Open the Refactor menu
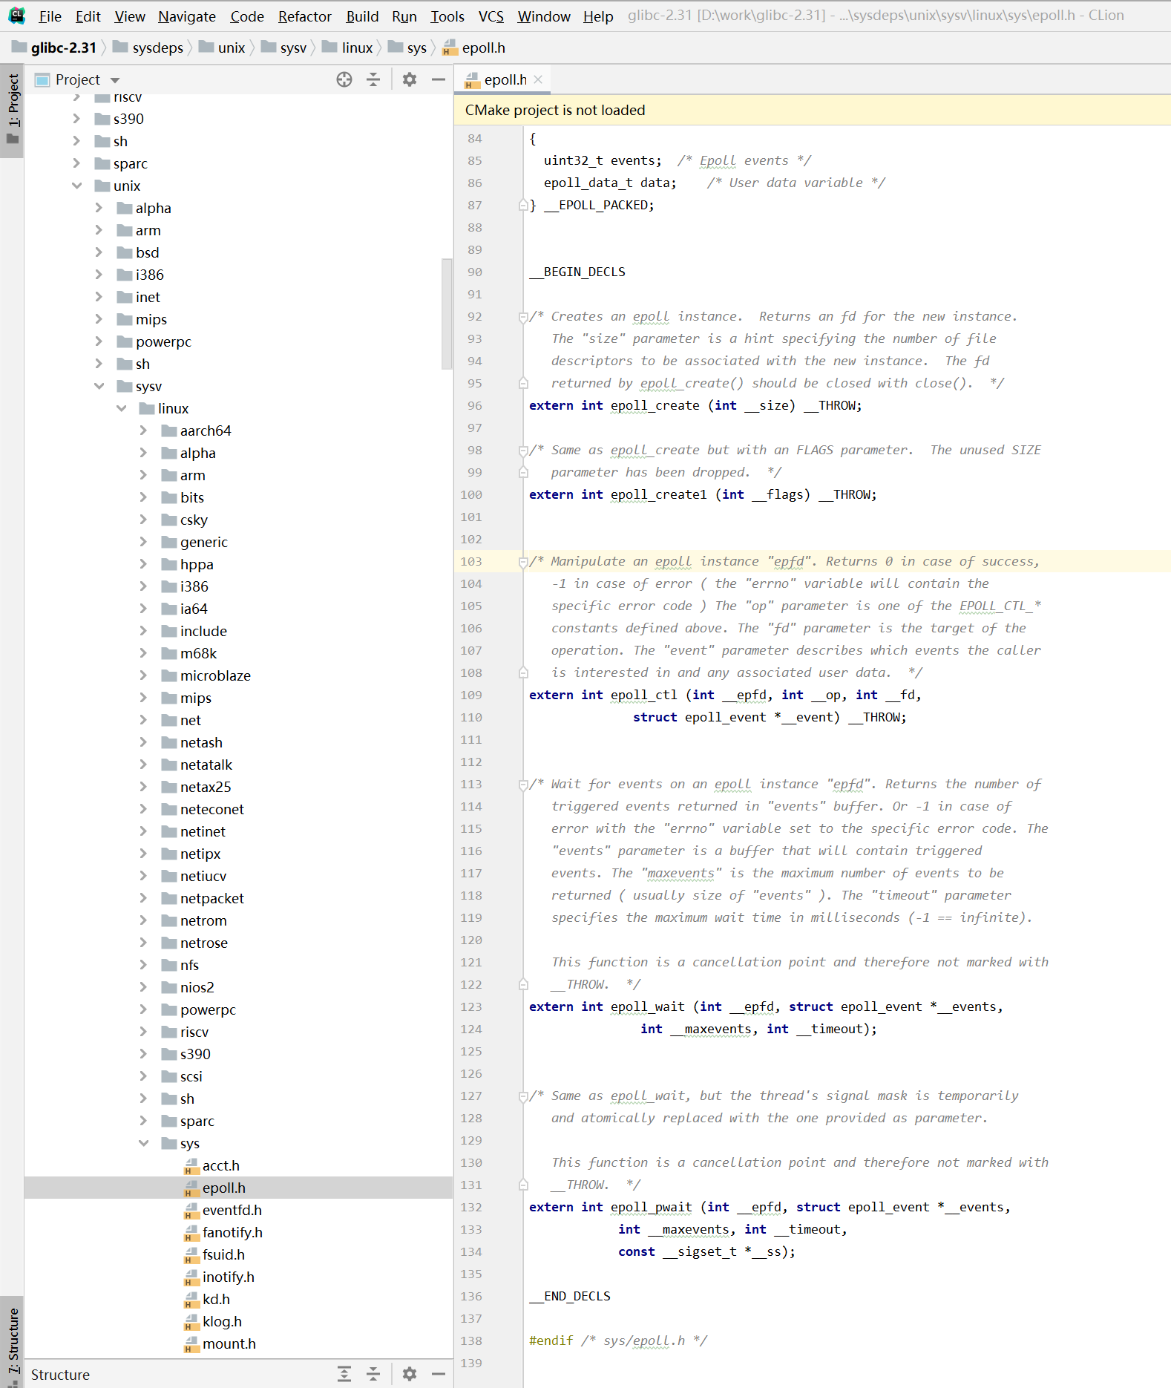This screenshot has height=1388, width=1171. [x=304, y=16]
